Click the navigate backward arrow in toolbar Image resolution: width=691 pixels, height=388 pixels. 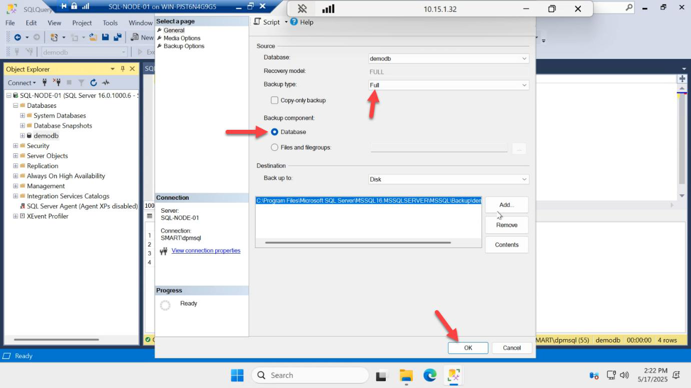18,37
